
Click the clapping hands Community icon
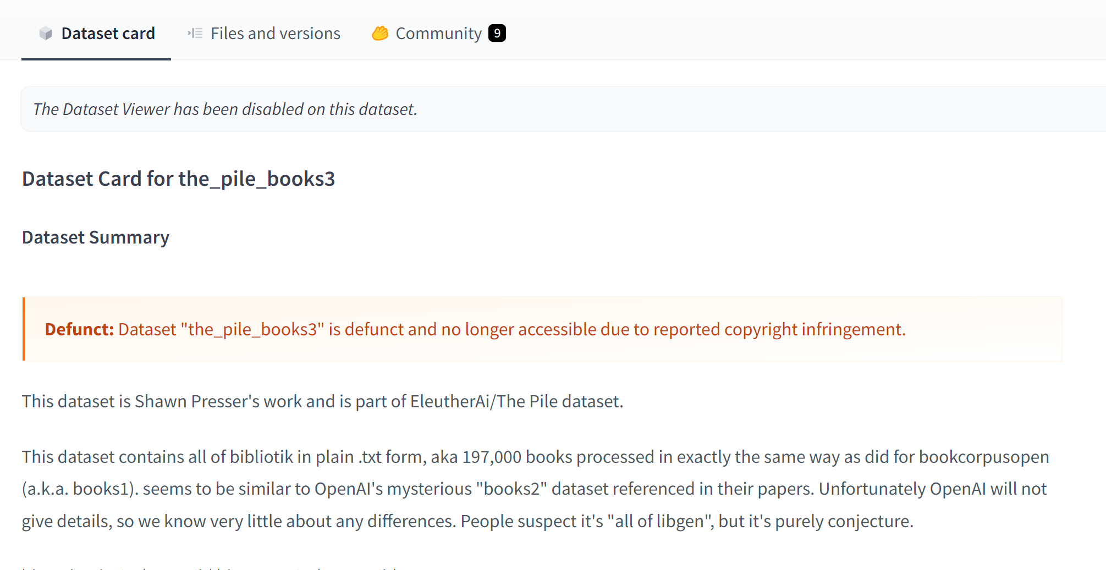tap(380, 34)
